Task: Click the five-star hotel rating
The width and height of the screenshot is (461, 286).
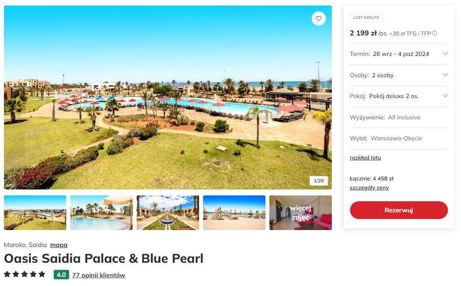Action: pyautogui.click(x=25, y=275)
